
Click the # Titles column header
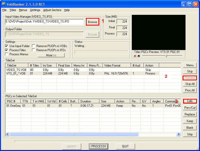pos(35,66)
